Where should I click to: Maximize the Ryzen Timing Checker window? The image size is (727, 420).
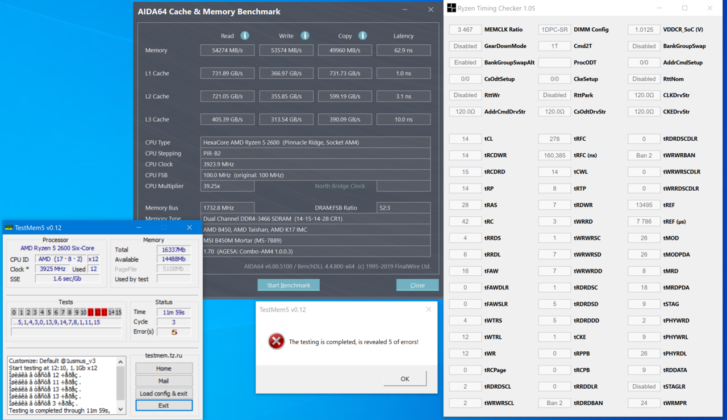(x=684, y=8)
